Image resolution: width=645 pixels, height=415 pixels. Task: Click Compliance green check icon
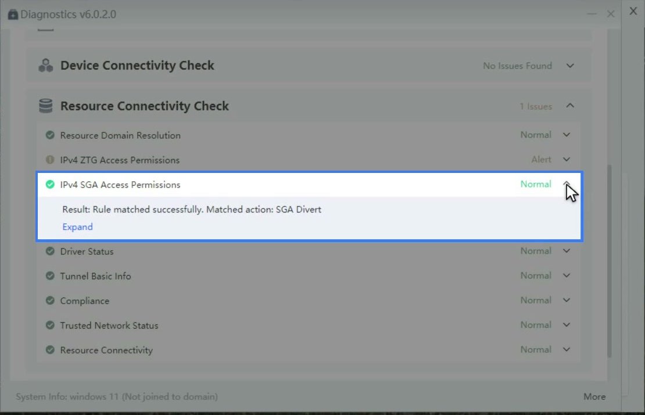pos(50,300)
